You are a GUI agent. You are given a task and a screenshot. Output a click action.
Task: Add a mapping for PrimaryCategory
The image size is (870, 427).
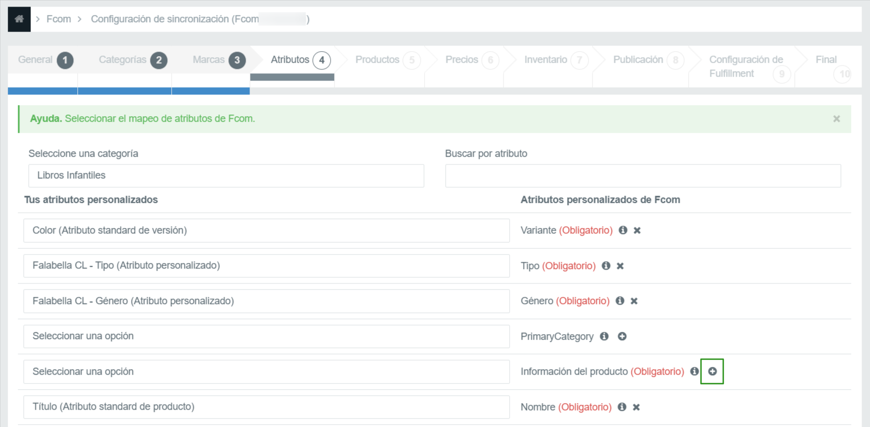pyautogui.click(x=622, y=336)
